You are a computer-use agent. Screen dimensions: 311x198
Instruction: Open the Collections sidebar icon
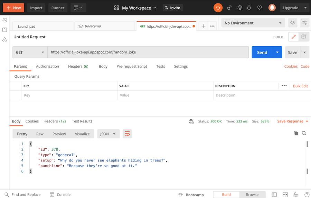(x=4, y=30)
